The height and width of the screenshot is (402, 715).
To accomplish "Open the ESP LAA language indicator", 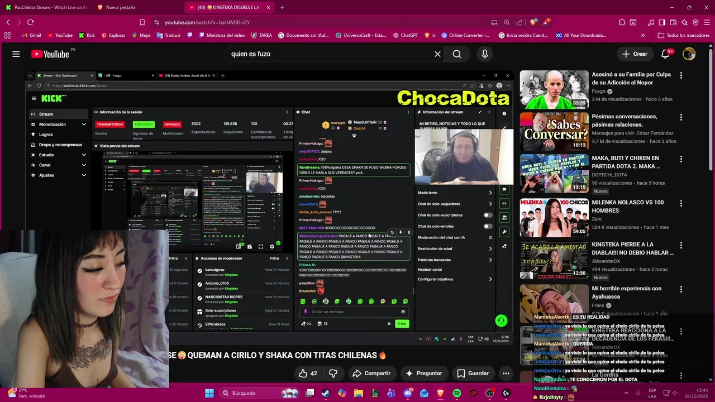I will click(x=652, y=393).
